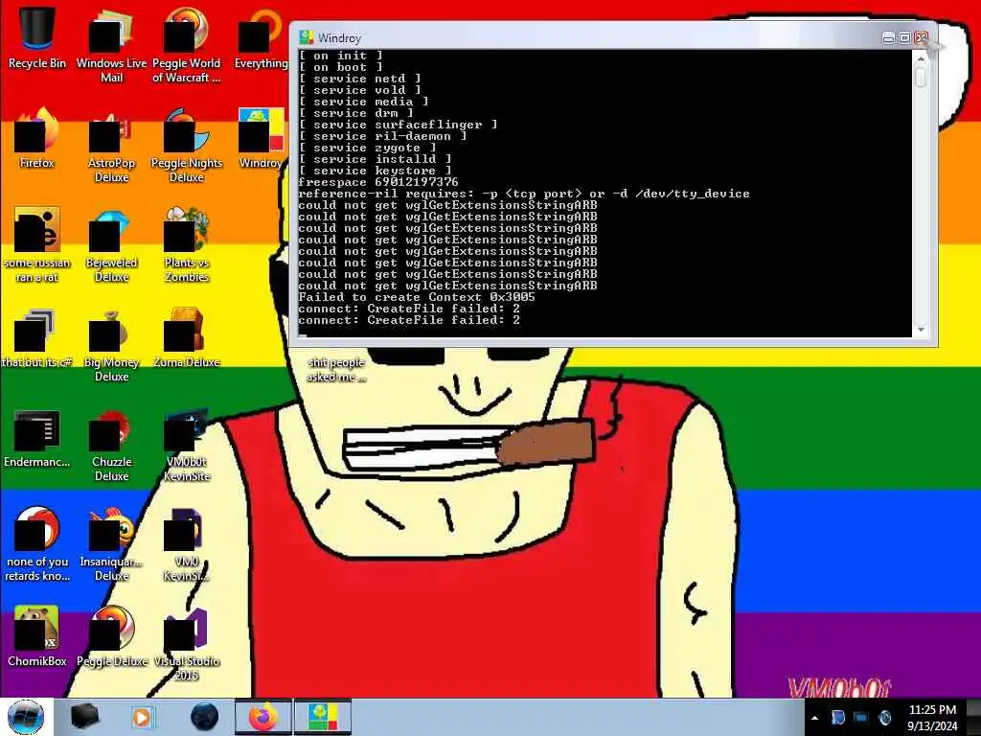Open the volume tray icon

coord(884,718)
